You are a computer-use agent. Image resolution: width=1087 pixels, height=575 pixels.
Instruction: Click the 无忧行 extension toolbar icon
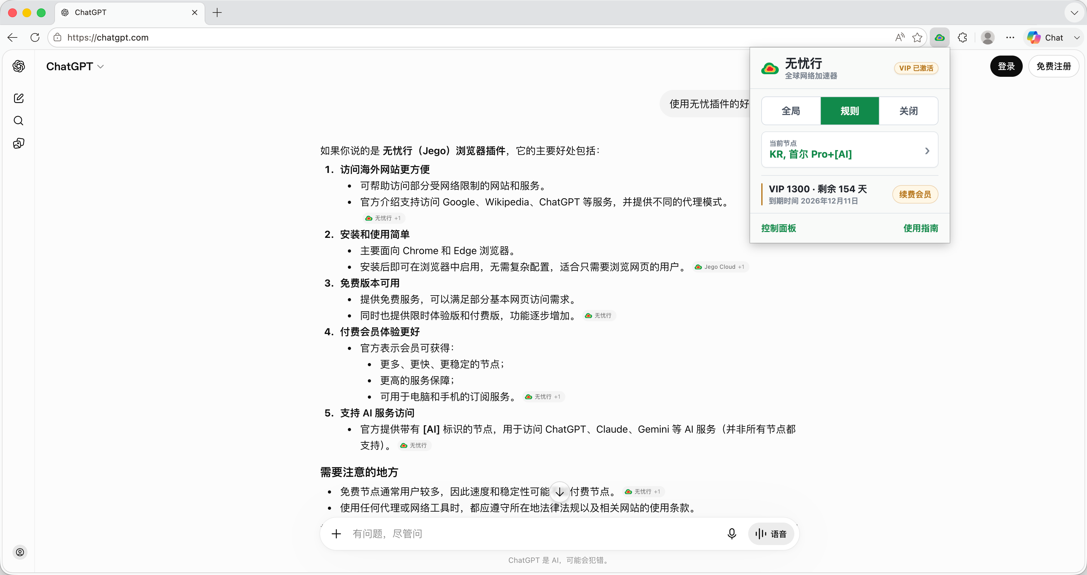939,37
